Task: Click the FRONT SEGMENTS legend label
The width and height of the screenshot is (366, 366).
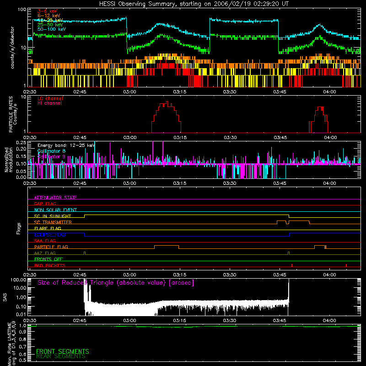Action: pos(63,351)
